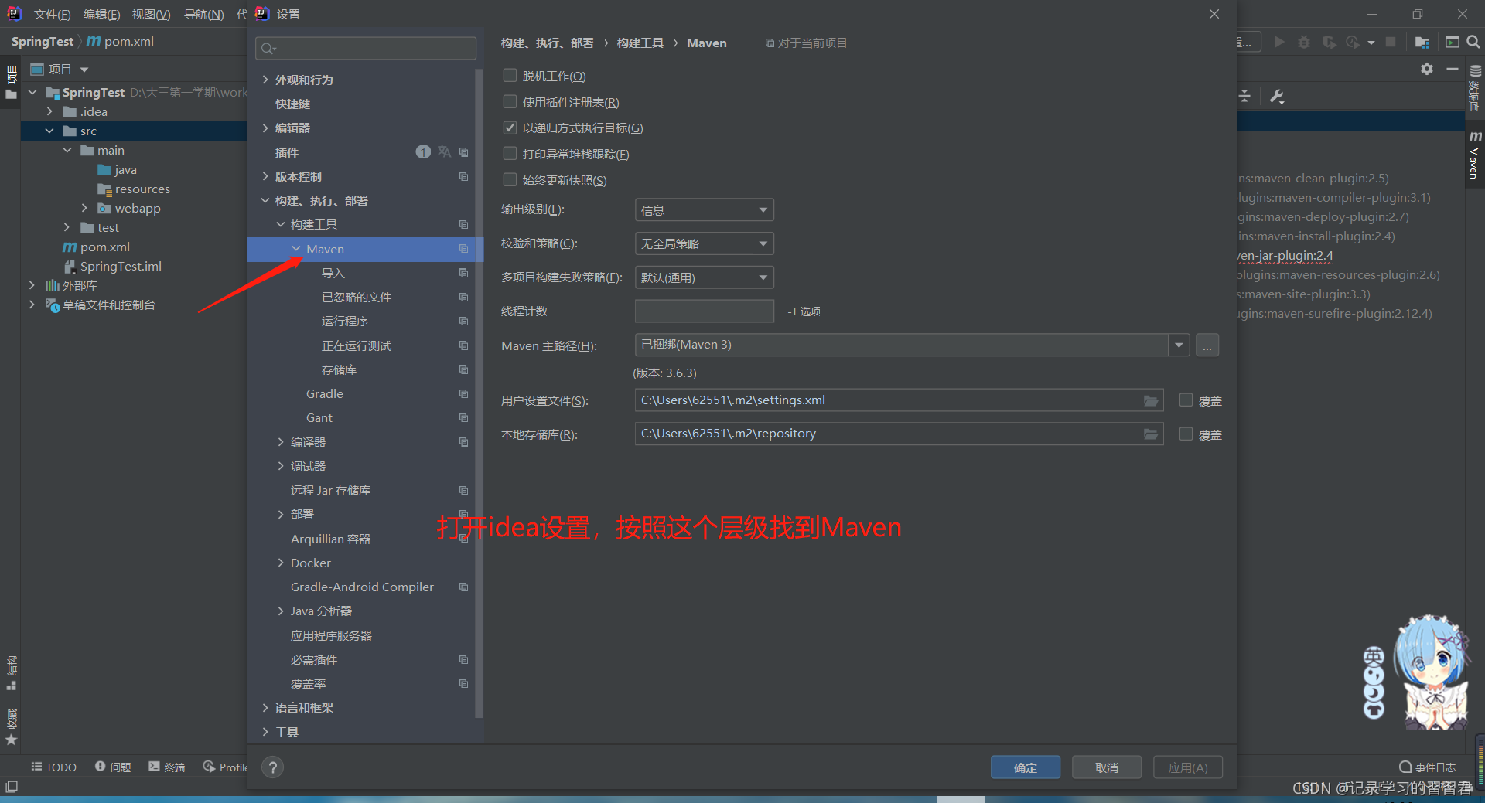Screen dimensions: 1485x803
Task: Click the project-level icon next to 版本控制
Action: tap(463, 176)
